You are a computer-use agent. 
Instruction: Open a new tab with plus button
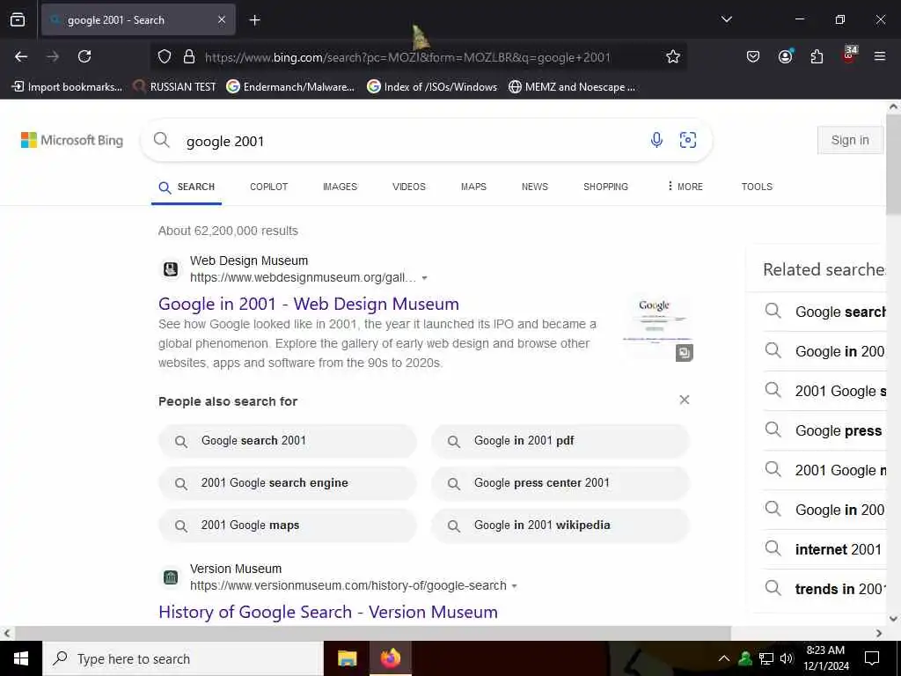click(254, 20)
